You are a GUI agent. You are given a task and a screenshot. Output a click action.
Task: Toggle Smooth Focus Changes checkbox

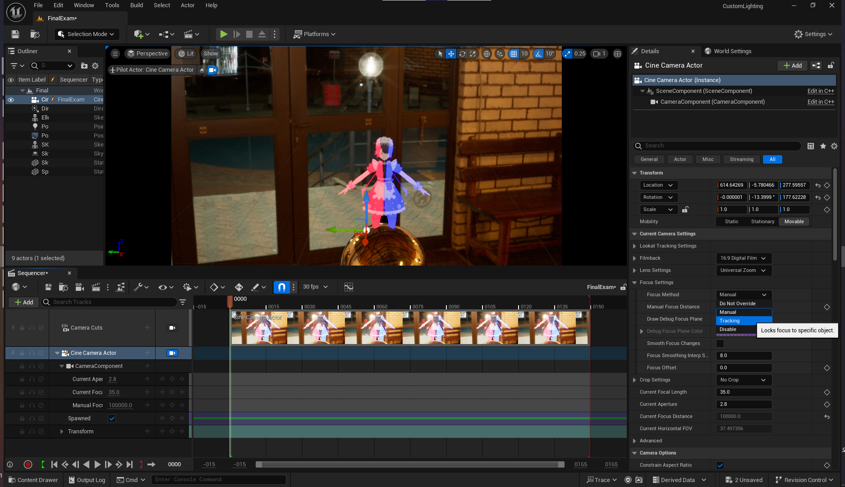pyautogui.click(x=720, y=344)
